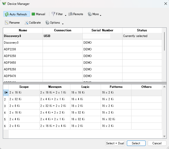The width and height of the screenshot is (169, 149).
Task: Open the More dropdown arrow
Action: click(x=100, y=15)
